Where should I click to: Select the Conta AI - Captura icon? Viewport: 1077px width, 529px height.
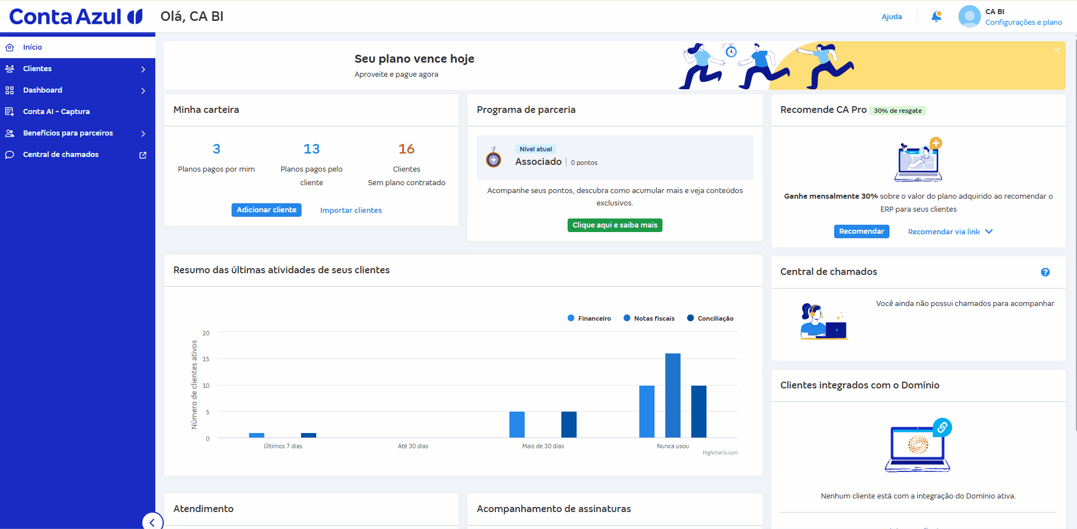pos(10,111)
